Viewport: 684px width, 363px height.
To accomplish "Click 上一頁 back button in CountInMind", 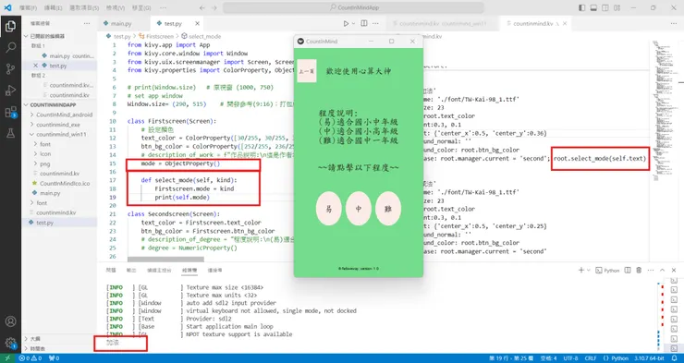I will [x=307, y=70].
